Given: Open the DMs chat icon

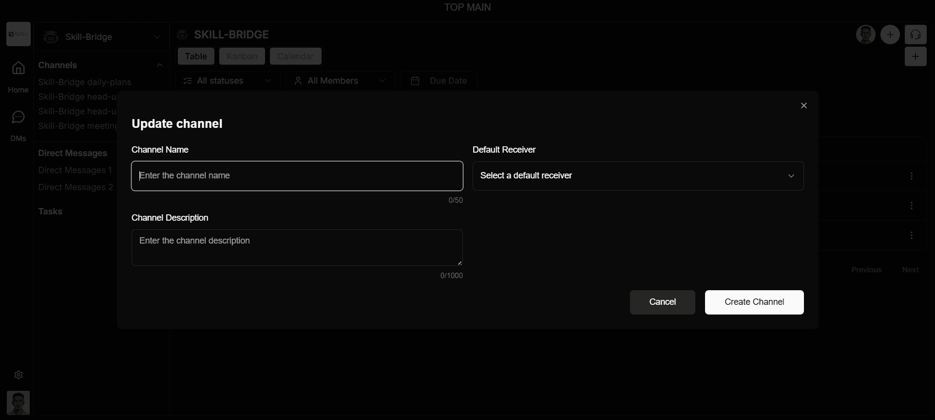Looking at the screenshot, I should [x=18, y=117].
